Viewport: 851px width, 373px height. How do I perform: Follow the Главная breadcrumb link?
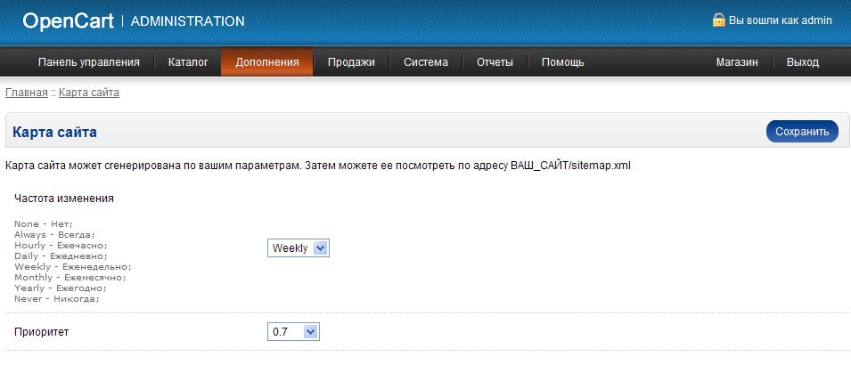[26, 92]
